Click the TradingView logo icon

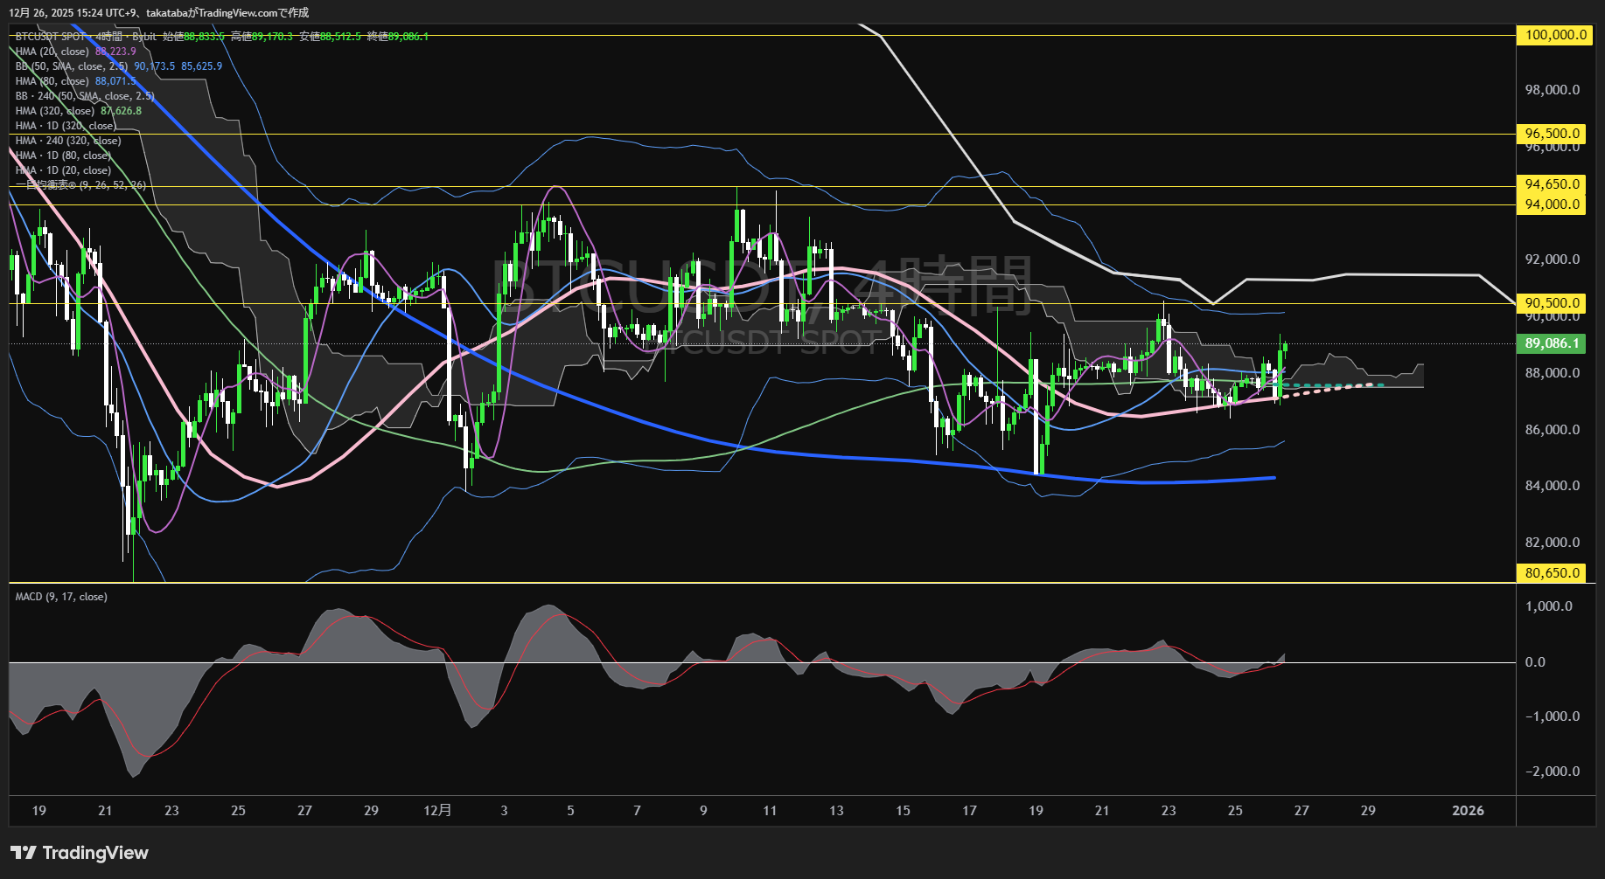tap(24, 853)
